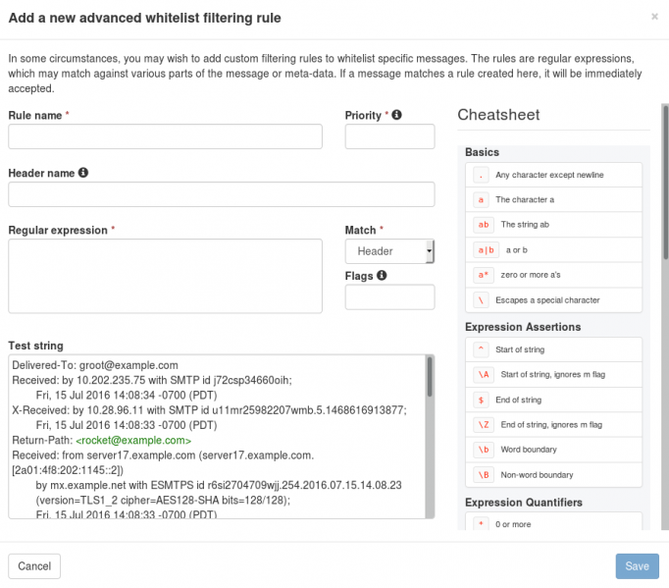Click the backslash 'Escapes a special character' token
669x588 pixels.
(x=481, y=299)
